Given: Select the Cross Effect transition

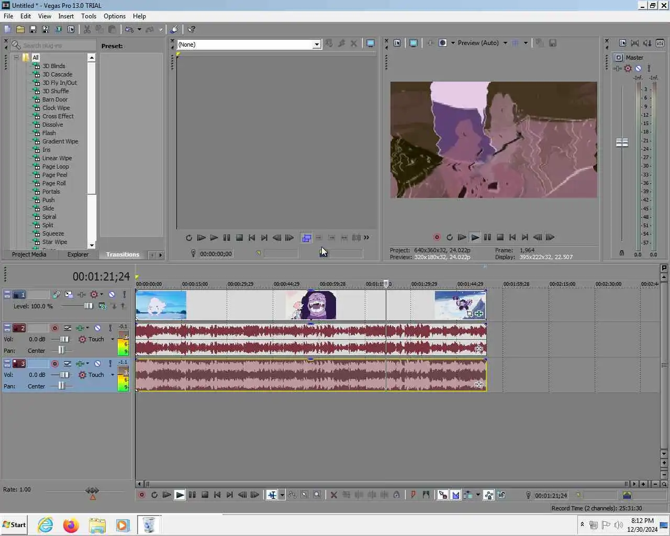Looking at the screenshot, I should click(58, 116).
